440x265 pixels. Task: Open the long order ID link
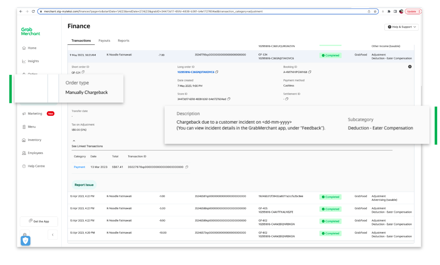click(196, 72)
